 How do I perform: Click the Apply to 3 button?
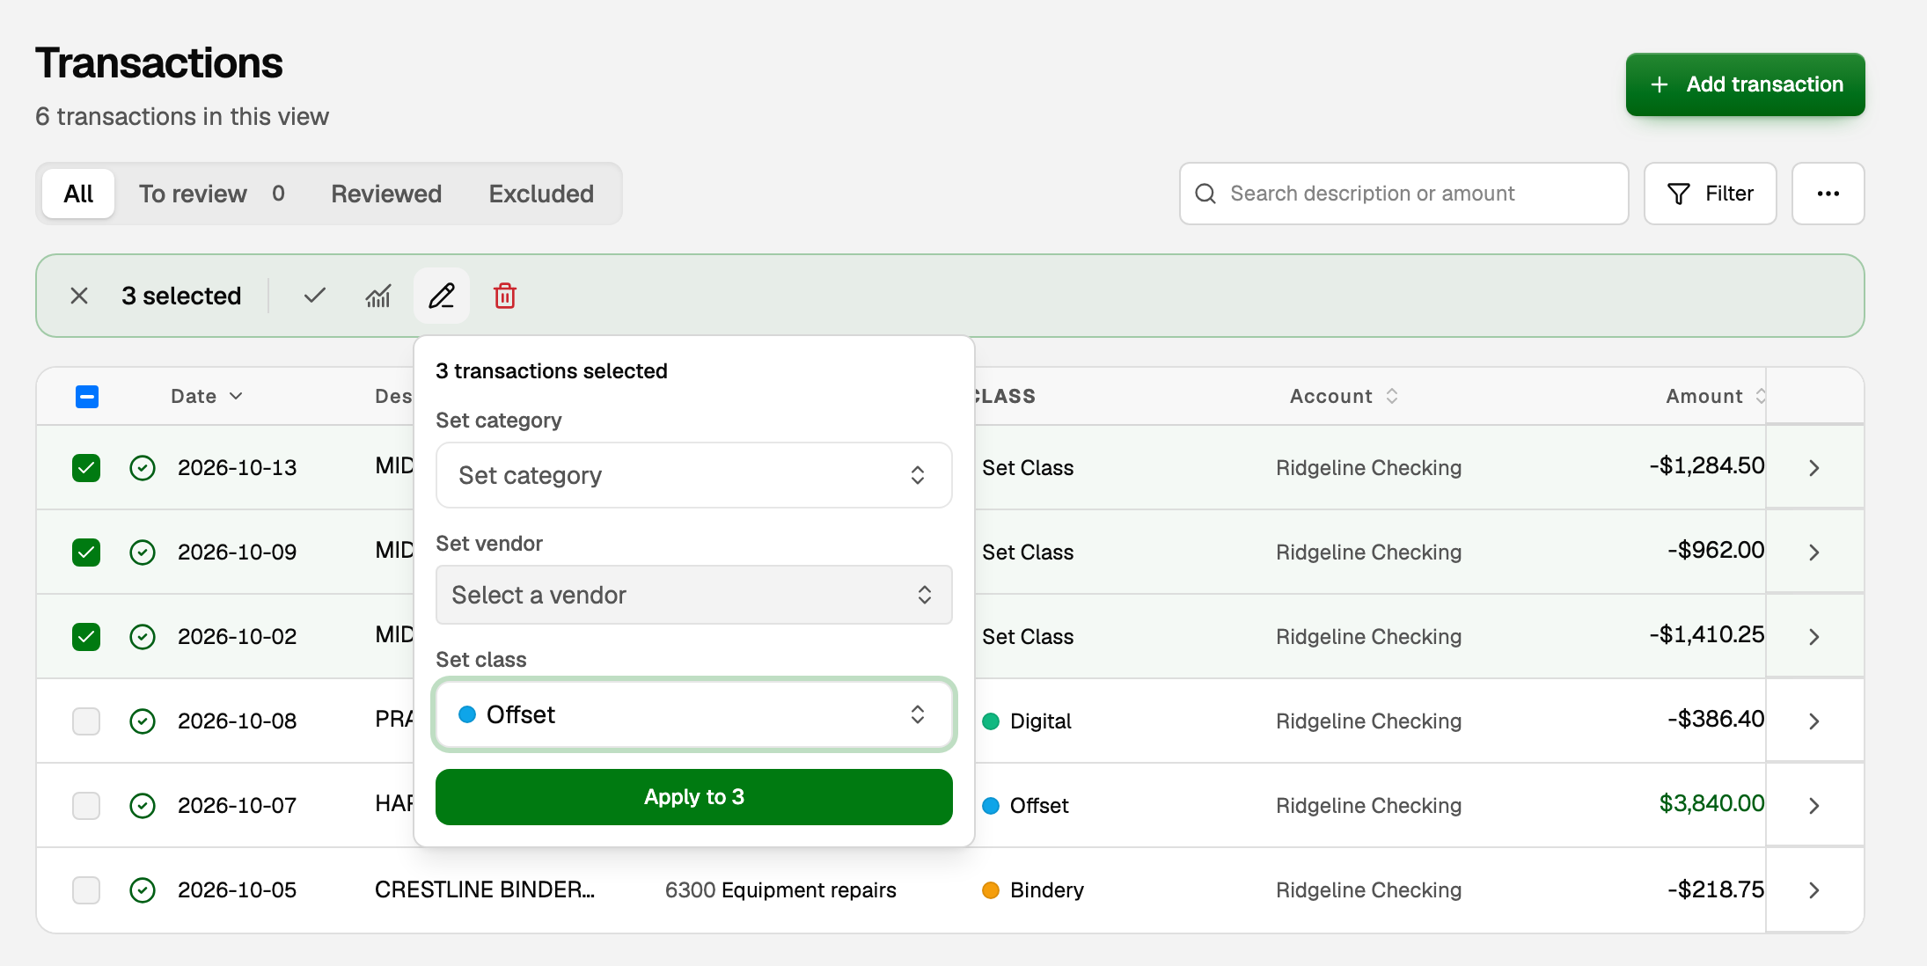point(693,797)
